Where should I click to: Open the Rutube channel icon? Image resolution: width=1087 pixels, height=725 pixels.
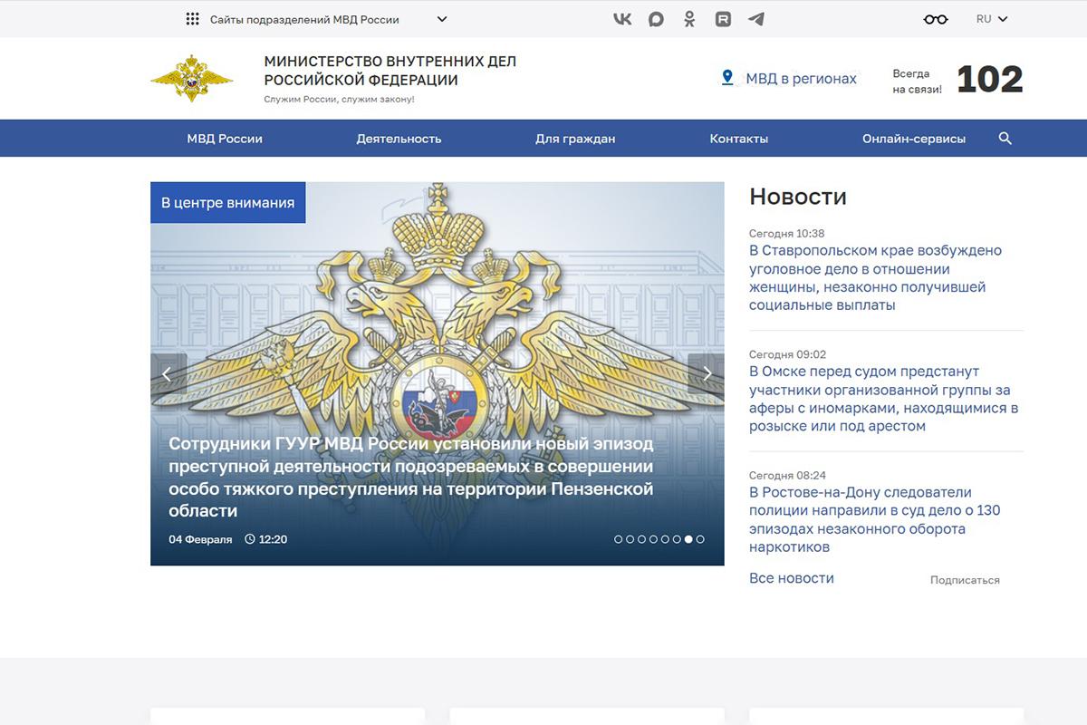[x=723, y=18]
